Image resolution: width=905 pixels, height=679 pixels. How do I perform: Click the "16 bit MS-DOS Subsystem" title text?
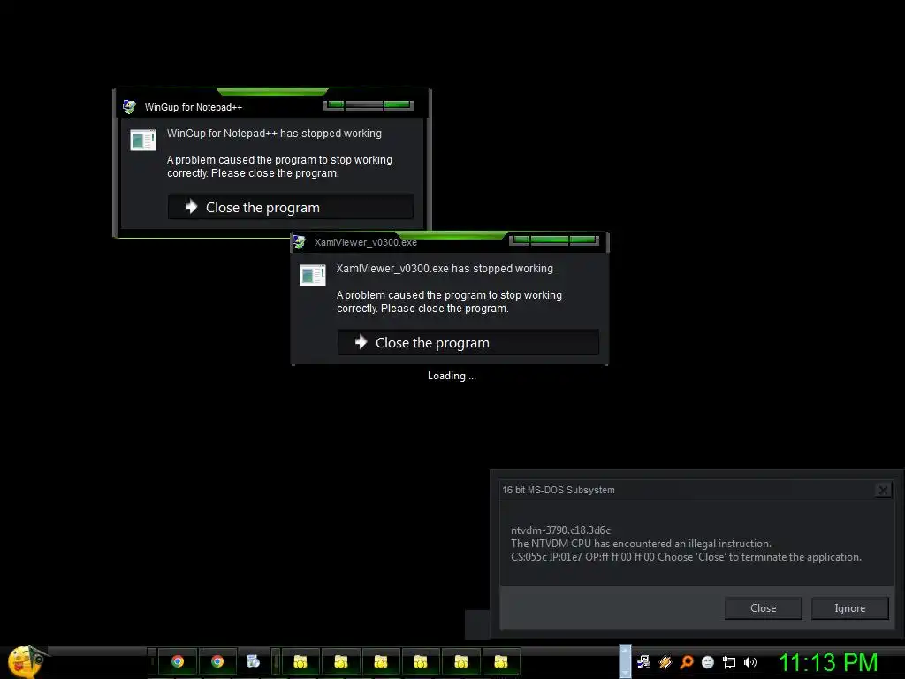click(559, 490)
